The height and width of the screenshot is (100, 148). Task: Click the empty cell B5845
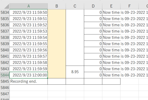click(57, 81)
